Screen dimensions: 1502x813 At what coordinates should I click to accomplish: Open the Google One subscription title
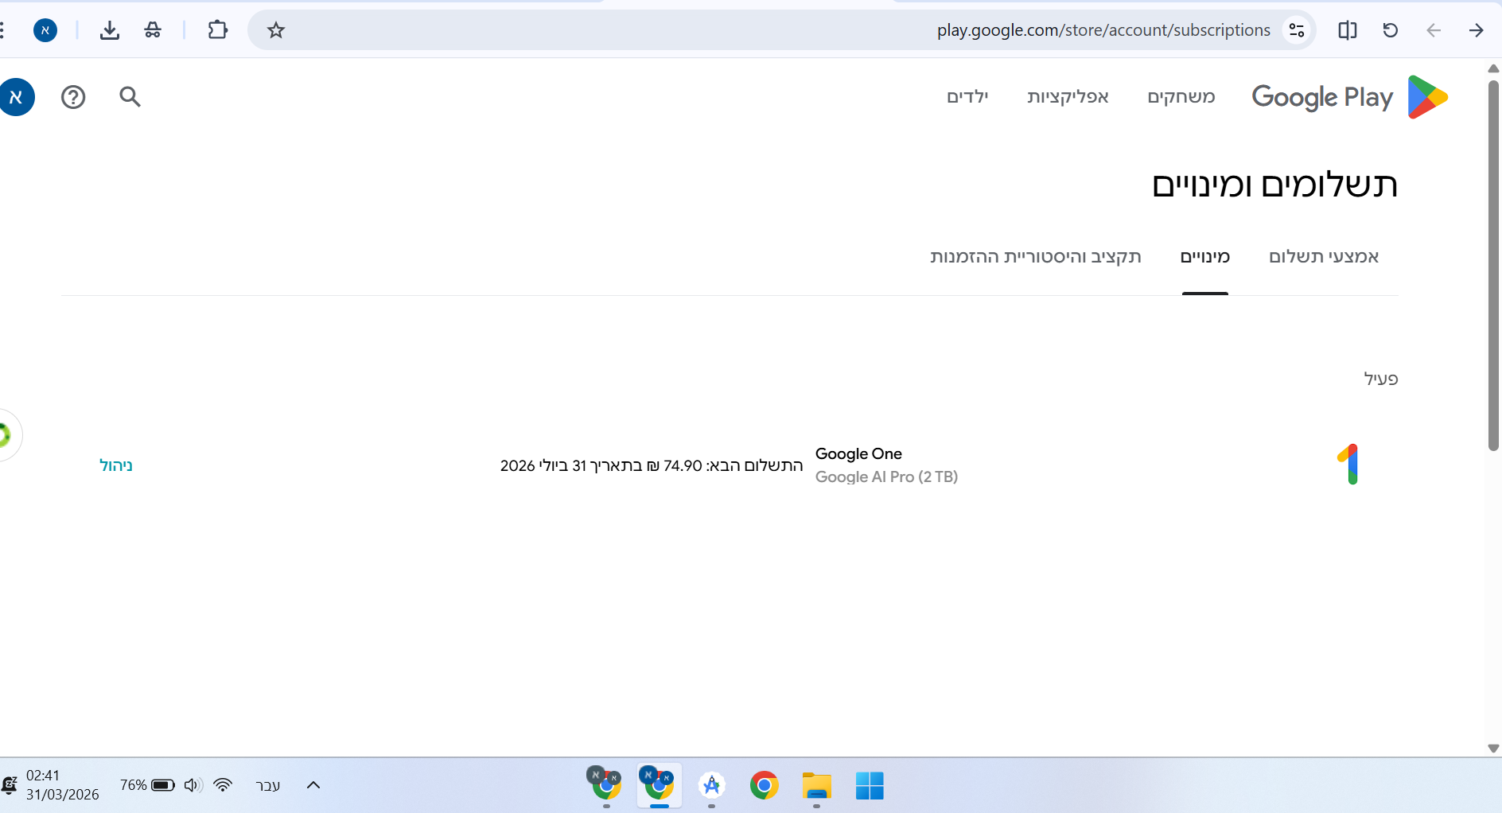[858, 453]
